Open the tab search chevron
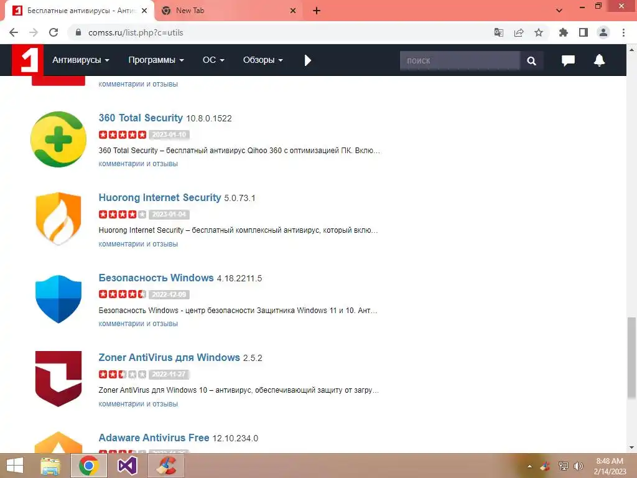Viewport: 637px width, 478px height. pyautogui.click(x=559, y=11)
